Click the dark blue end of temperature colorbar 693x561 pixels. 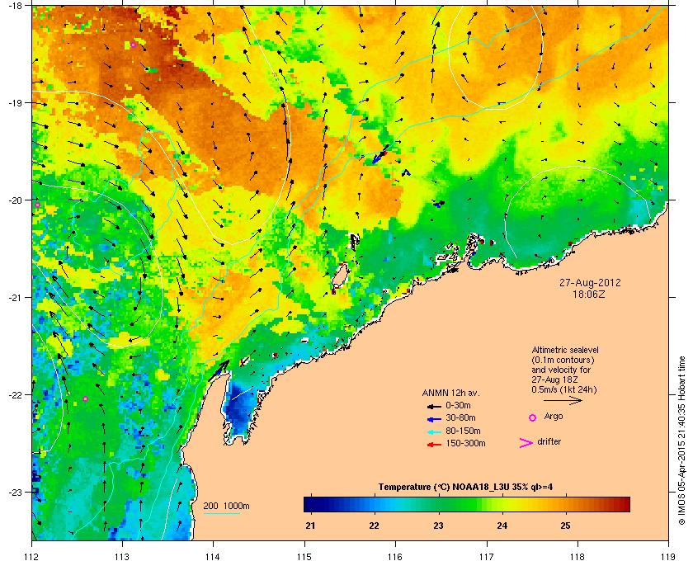[310, 504]
